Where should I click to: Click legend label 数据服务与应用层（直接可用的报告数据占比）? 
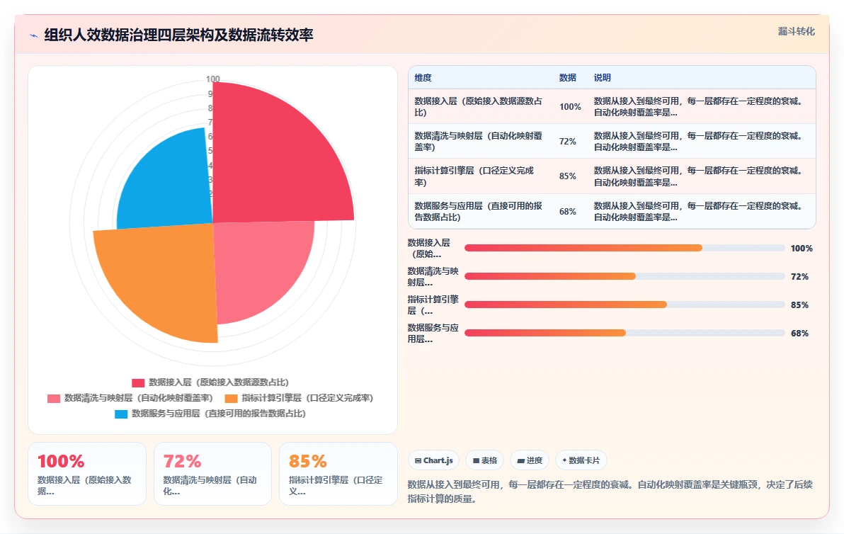pyautogui.click(x=219, y=414)
